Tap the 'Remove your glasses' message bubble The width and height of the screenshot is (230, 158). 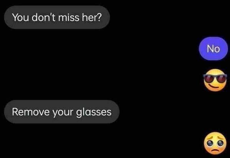62,112
